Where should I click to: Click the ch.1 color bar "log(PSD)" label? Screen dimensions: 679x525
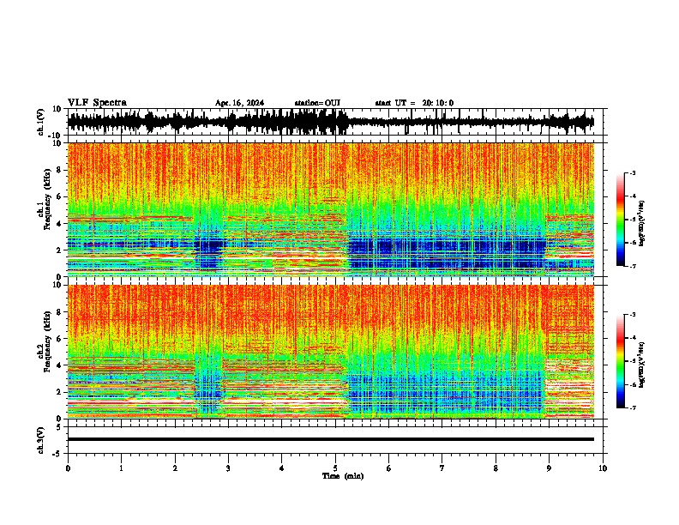[x=641, y=224]
